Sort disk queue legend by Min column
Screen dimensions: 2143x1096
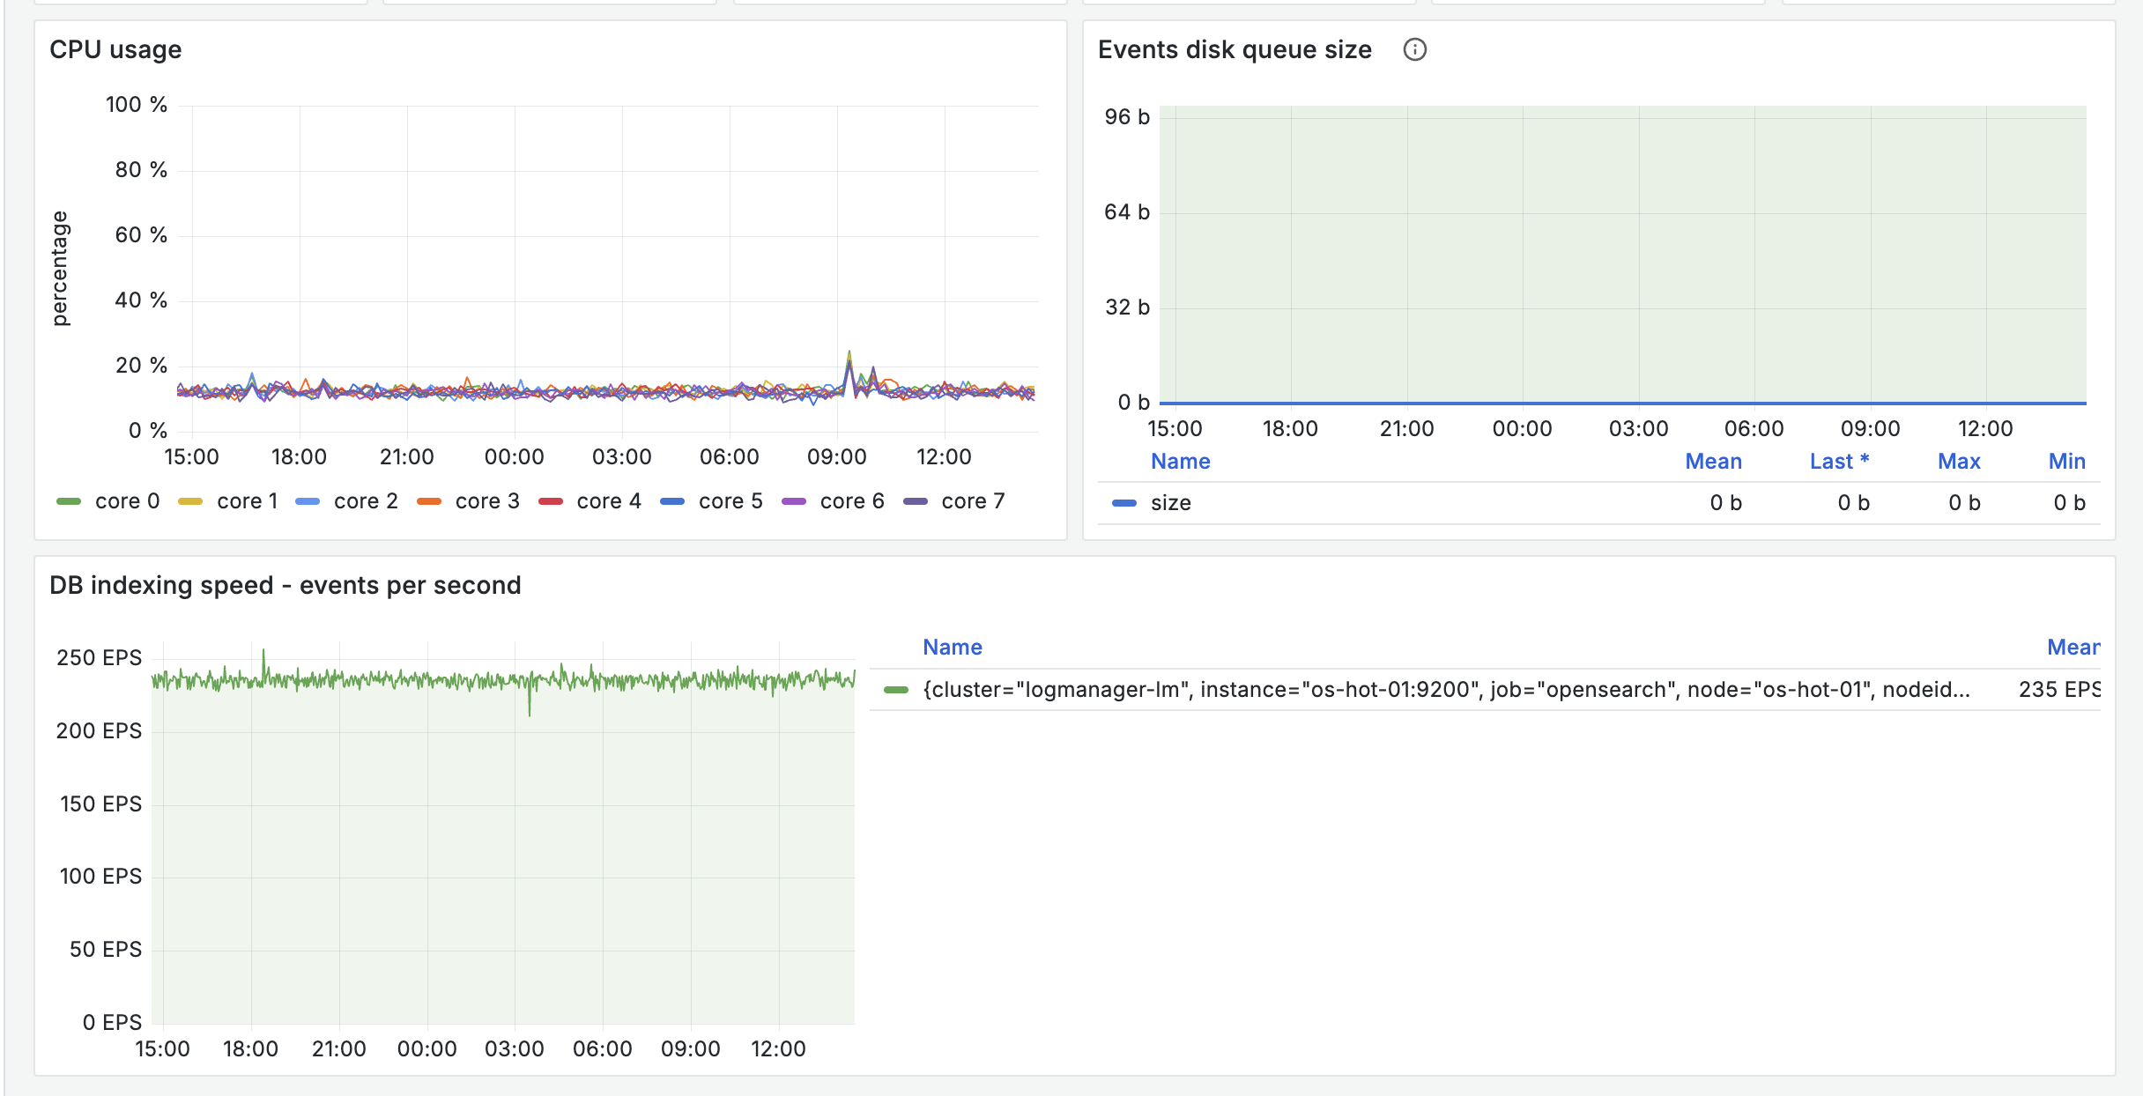pos(2066,462)
